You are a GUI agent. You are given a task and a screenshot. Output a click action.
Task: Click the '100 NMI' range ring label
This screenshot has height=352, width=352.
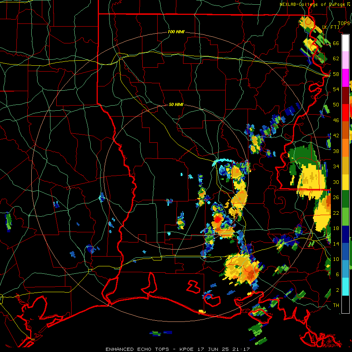(176, 32)
